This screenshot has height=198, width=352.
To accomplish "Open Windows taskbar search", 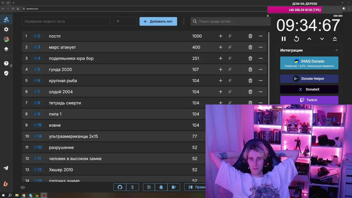I will tap(10, 195).
